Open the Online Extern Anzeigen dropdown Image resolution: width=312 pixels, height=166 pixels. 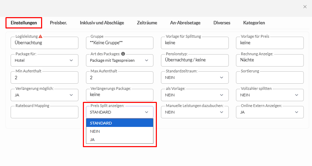click(x=270, y=112)
